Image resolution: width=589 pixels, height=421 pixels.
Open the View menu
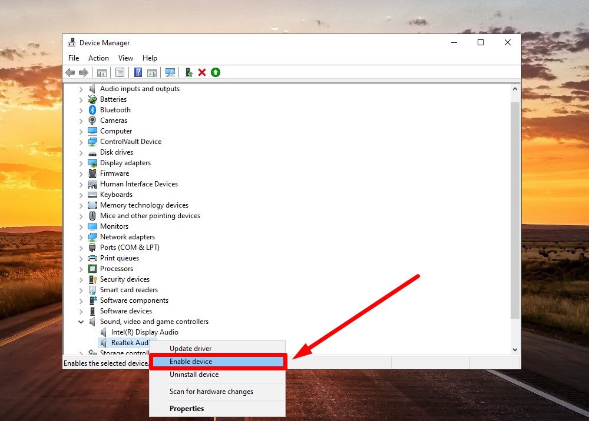click(125, 58)
